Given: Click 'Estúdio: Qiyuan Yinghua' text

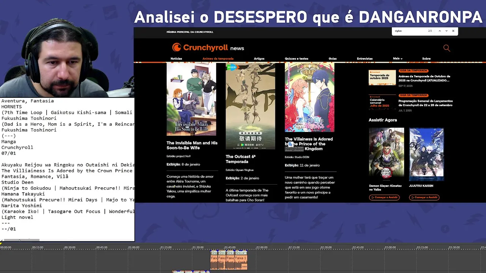Looking at the screenshot, I should click(239, 170).
